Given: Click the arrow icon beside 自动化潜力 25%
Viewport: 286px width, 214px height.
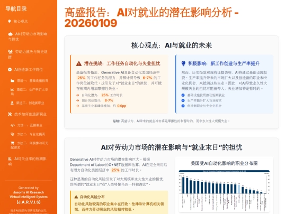Looking at the screenshot, I should click(78, 95).
